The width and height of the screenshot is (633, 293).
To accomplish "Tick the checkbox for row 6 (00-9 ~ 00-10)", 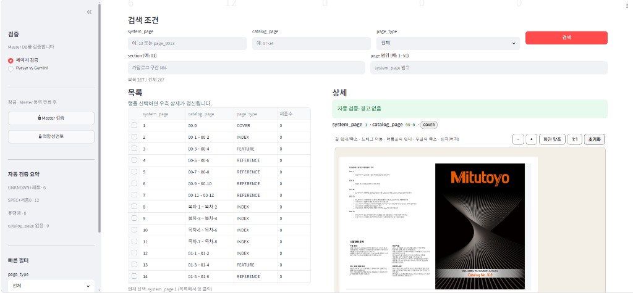I will coord(134,183).
